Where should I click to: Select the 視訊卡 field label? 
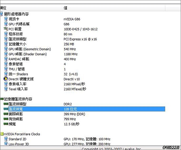(14, 19)
